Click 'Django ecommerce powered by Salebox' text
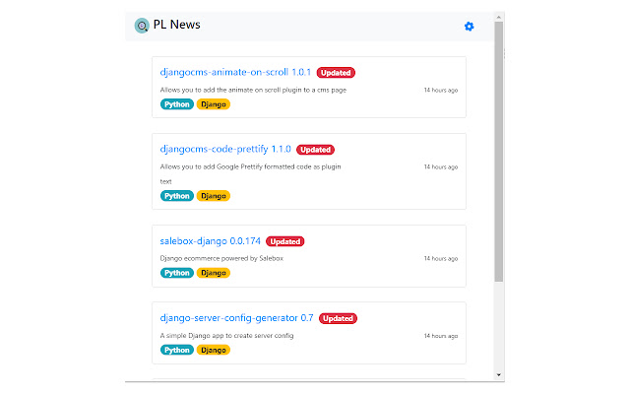This screenshot has height=394, width=630. point(221,258)
